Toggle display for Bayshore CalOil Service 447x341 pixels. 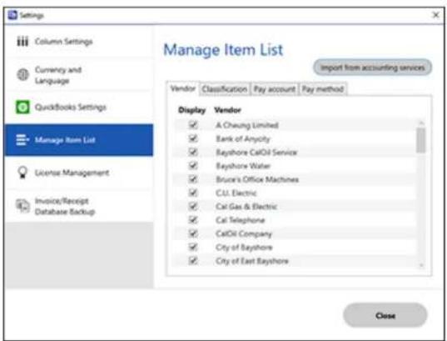point(193,152)
